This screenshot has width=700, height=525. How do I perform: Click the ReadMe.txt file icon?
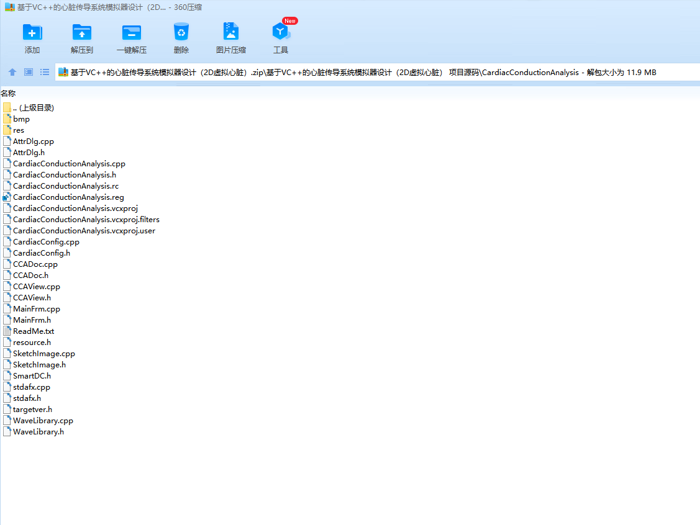[x=7, y=331]
